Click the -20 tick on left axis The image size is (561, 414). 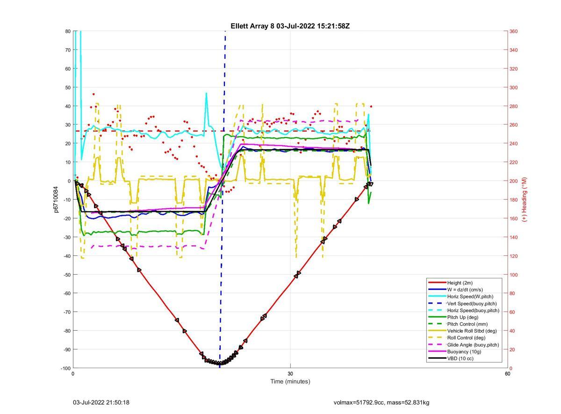click(66, 218)
